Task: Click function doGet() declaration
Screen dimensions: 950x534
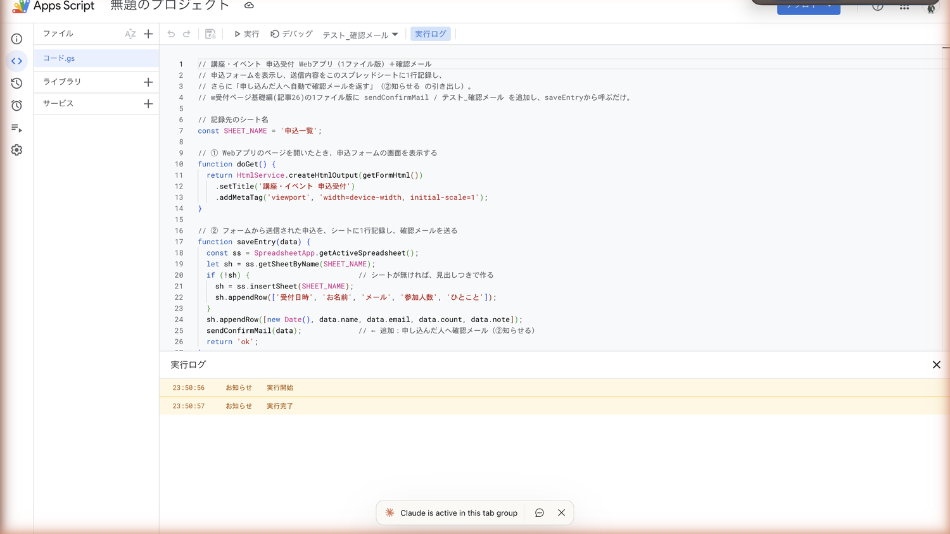Action: point(236,164)
